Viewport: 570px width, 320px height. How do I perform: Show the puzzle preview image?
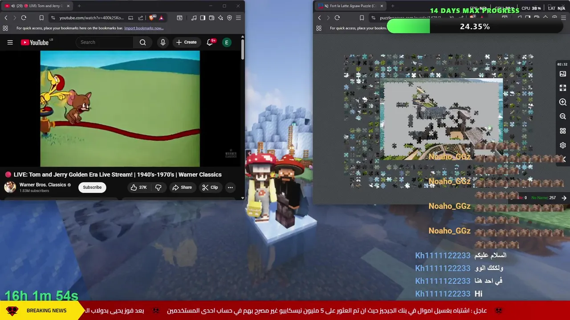click(x=563, y=74)
